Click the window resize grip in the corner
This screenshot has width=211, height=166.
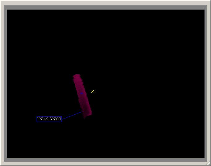(x=209, y=164)
